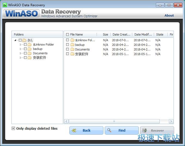Minimize the WinASO Data Recovery window
Screen dimensions: 185x146
pos(160,5)
